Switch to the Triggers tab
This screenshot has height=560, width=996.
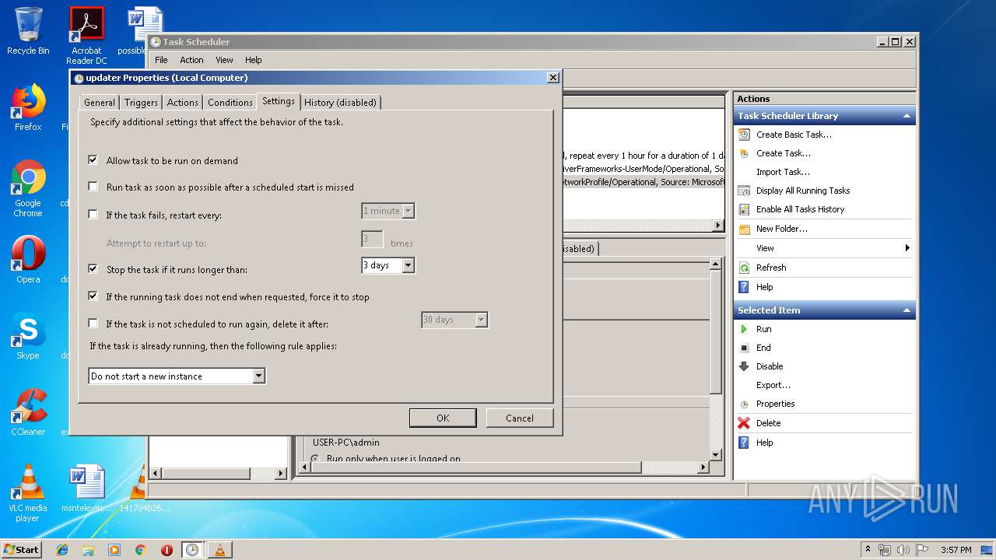tap(141, 103)
